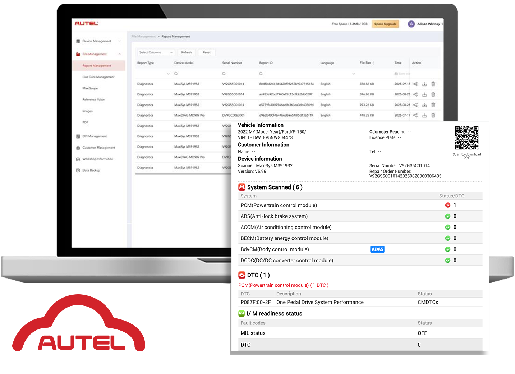
Task: Open the Time date filter calendar
Action: pyautogui.click(x=396, y=74)
